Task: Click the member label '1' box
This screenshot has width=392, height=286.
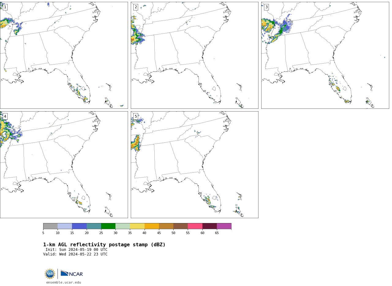Action: pyautogui.click(x=5, y=7)
